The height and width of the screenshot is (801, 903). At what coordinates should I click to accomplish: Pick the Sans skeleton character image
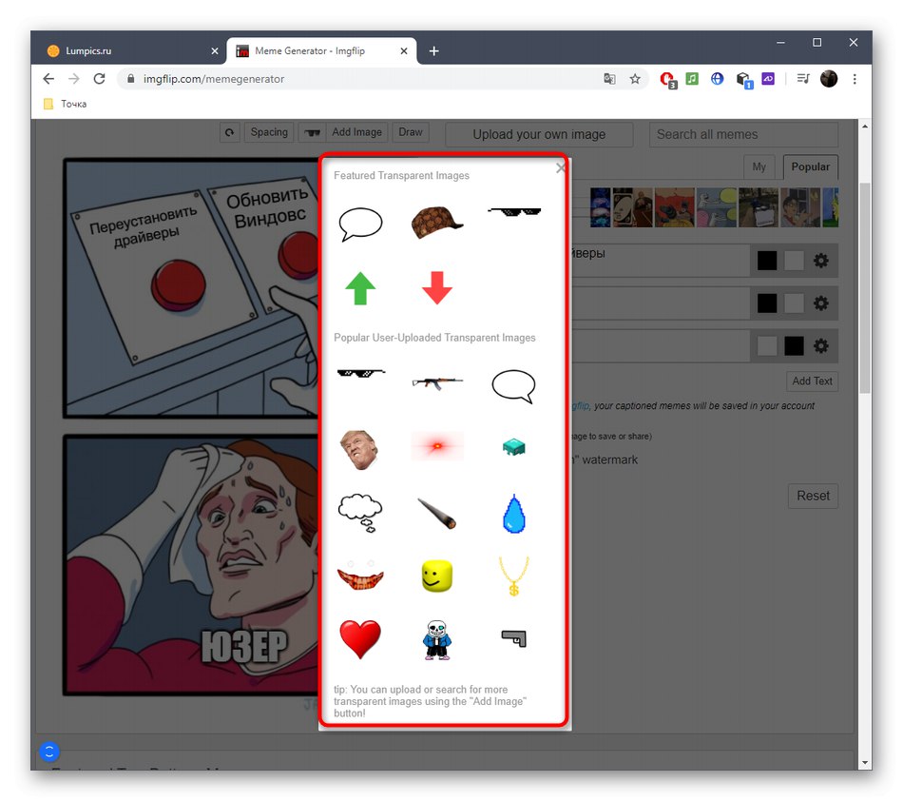tap(437, 639)
